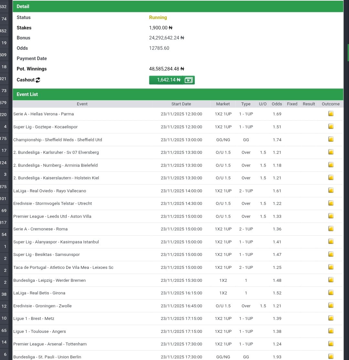Viewport: 349px width, 360px height.
Task: Click the Market column header
Action: click(x=223, y=104)
